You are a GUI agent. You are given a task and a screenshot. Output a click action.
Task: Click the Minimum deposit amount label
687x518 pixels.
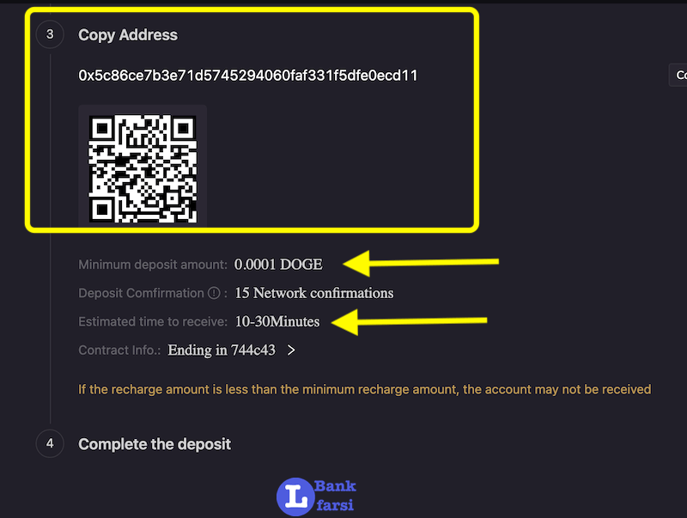[153, 265]
